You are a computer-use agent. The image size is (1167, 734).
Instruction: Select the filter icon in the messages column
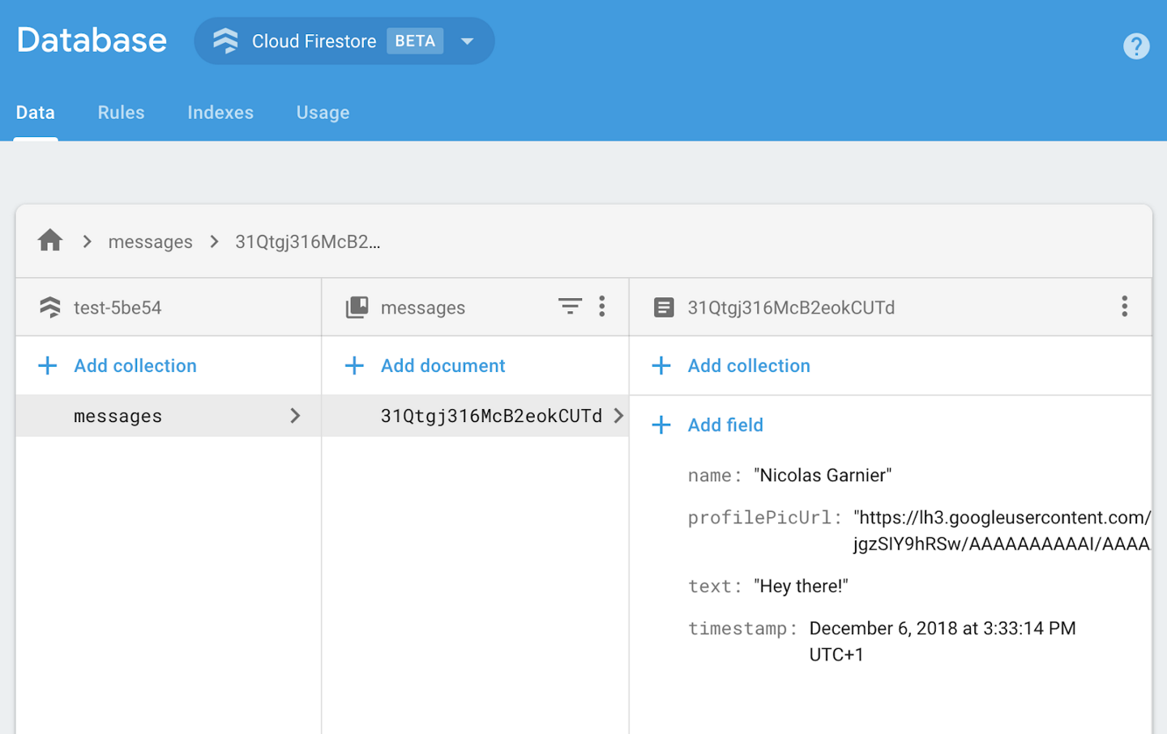coord(570,306)
